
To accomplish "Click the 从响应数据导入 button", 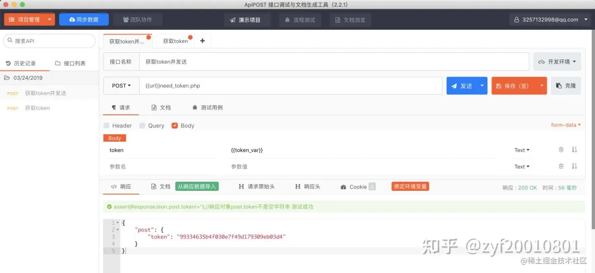I will click(x=197, y=187).
